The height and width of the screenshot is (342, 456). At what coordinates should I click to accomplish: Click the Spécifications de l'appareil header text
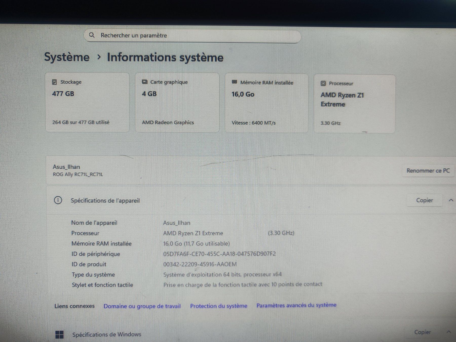(105, 201)
